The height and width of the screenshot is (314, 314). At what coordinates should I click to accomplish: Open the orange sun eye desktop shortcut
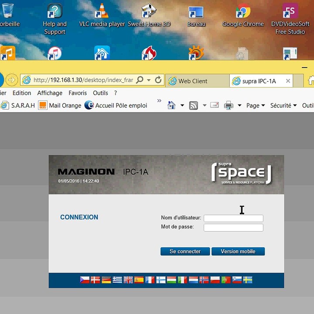[196, 53]
